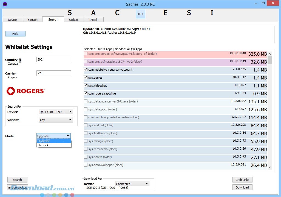This screenshot has width=281, height=197.
Task: Select Debrick from the open Mode dropdown
Action: tap(43, 145)
